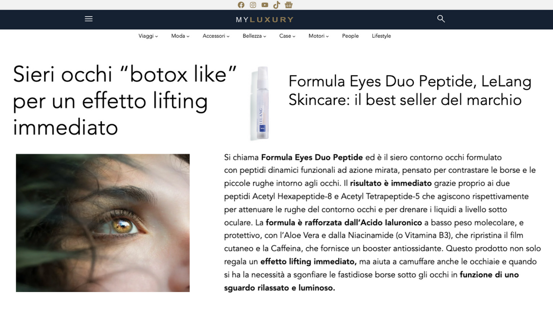Image resolution: width=553 pixels, height=311 pixels.
Task: Expand the Motori menu
Action: [318, 36]
